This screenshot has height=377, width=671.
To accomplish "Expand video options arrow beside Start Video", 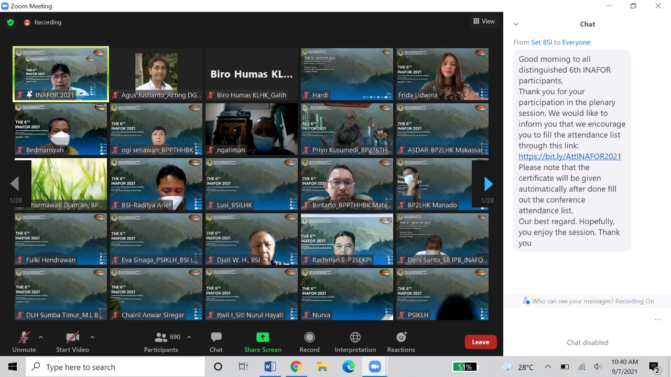I will click(x=92, y=337).
